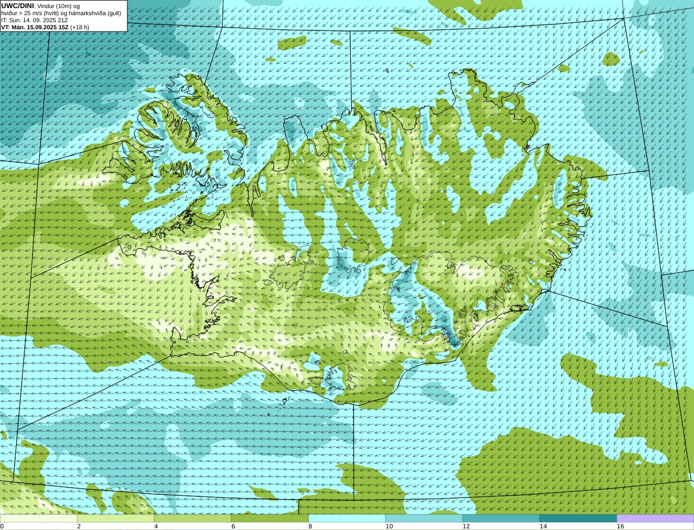Click the "hviður > 25 m/s (hvítt)" description line
Screen dimensions: 694x530
click(x=61, y=13)
